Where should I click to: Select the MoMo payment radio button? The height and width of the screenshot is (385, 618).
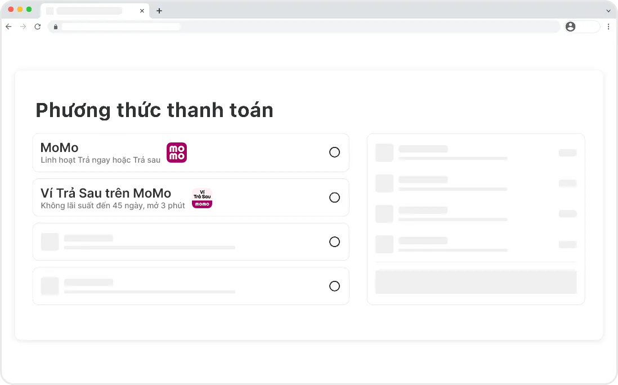pos(334,152)
